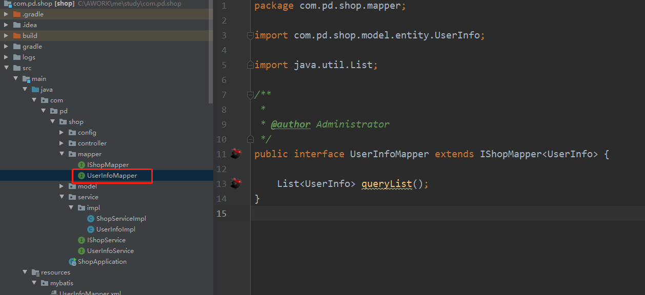The width and height of the screenshot is (645, 295).
Task: Expand the .idea folder arrow
Action: [x=6, y=25]
